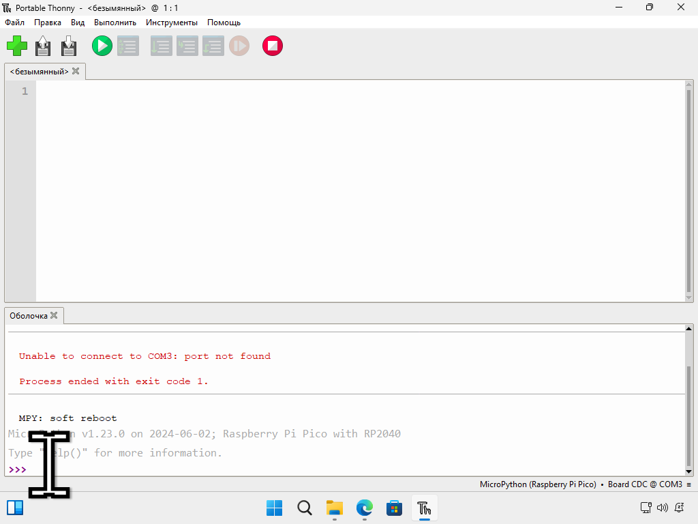Click the shell prompt input line
The height and width of the screenshot is (524, 698).
click(356, 469)
